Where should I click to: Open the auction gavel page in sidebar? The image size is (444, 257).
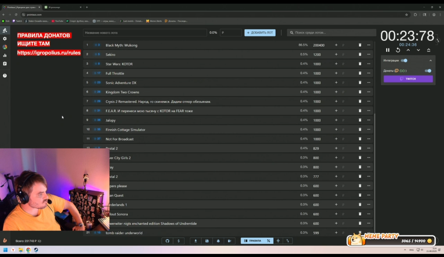(5, 30)
